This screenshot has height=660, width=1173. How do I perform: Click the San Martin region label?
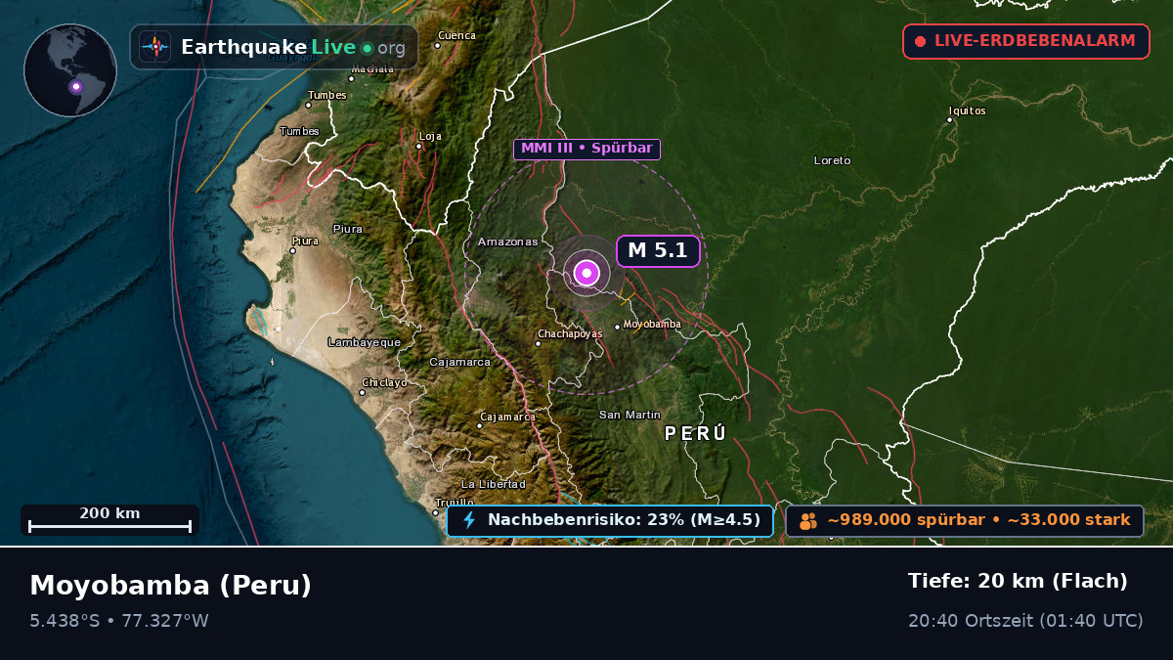[x=630, y=415]
